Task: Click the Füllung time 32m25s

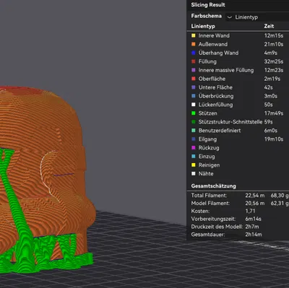Action: click(273, 61)
